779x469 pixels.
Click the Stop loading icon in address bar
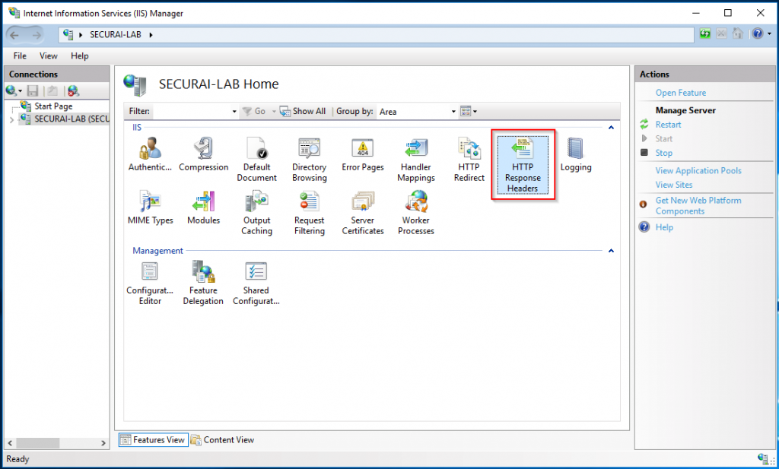pos(721,33)
